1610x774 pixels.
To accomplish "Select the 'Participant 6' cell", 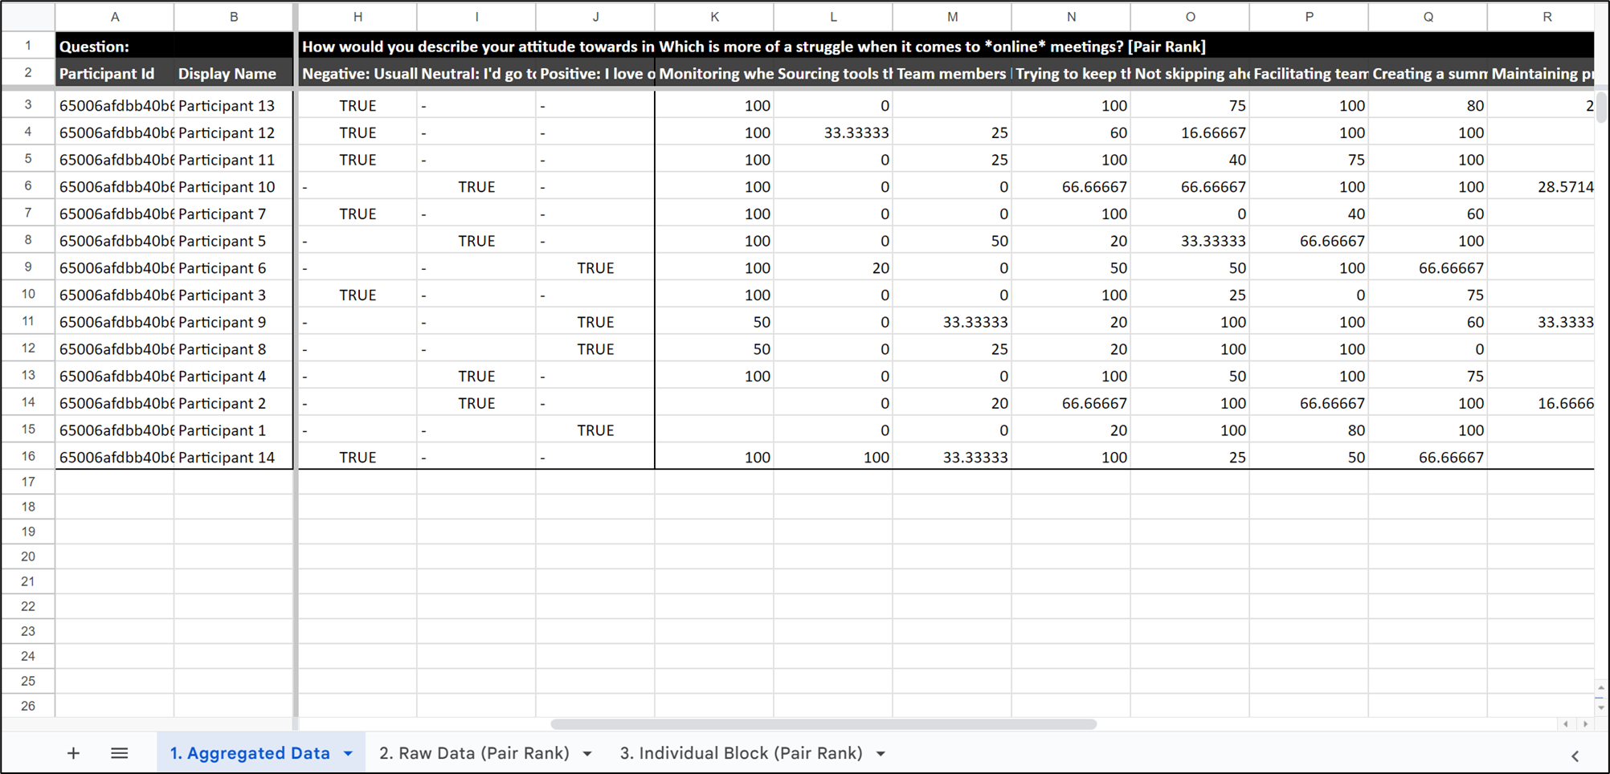I will pyautogui.click(x=234, y=267).
